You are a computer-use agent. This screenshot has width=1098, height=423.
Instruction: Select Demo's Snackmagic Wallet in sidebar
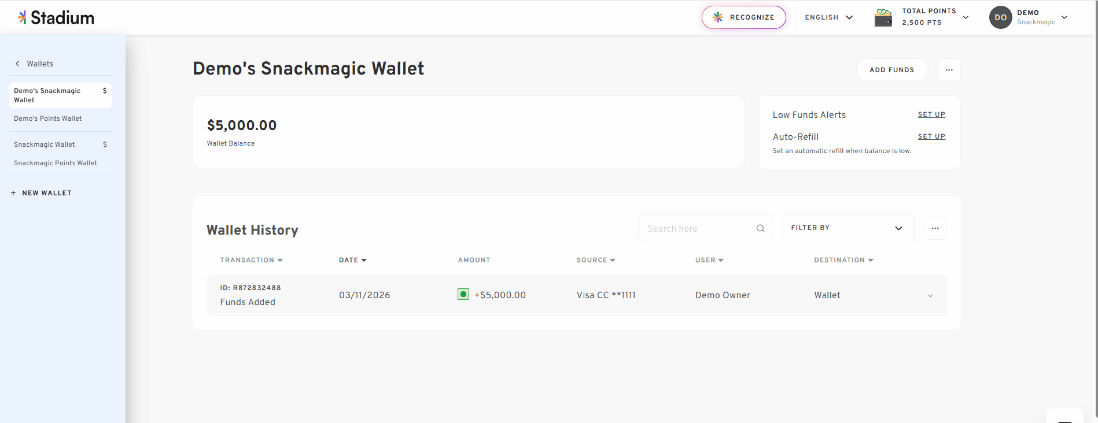pos(60,95)
